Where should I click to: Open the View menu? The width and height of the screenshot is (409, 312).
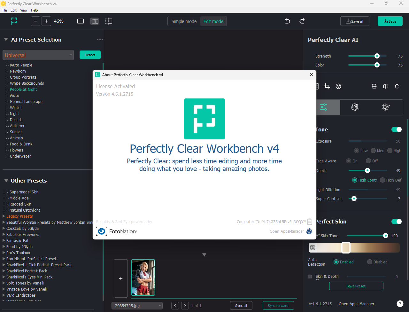(24, 10)
